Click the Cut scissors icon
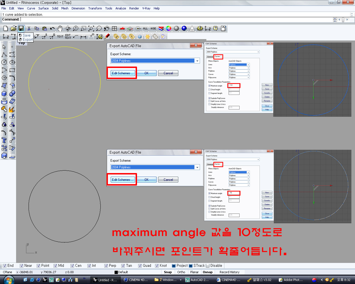 [29, 29]
